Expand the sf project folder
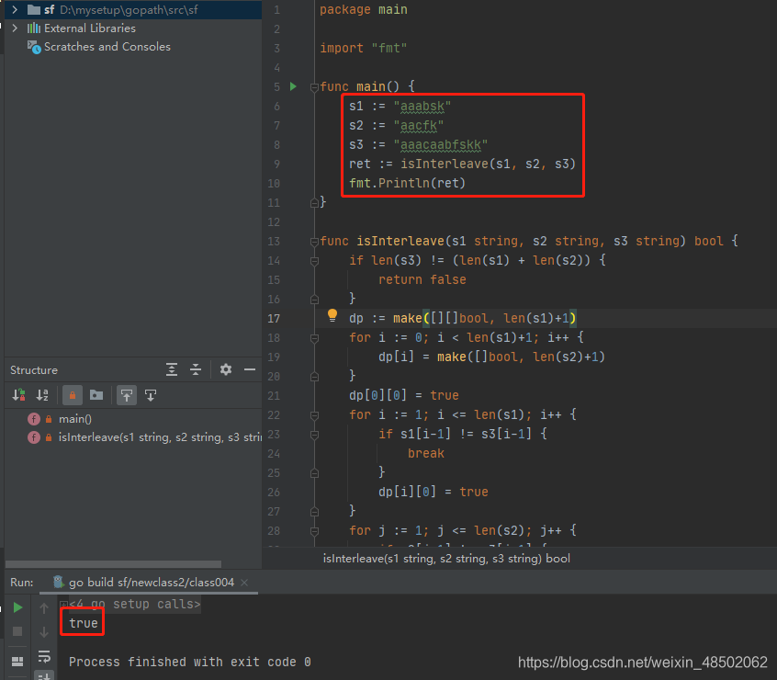The image size is (777, 680). click(15, 9)
